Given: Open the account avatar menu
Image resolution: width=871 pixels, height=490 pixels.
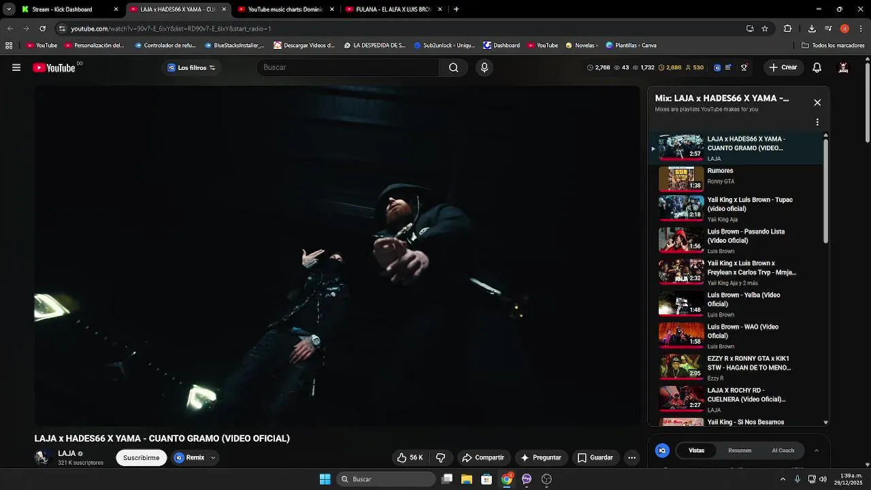Looking at the screenshot, I should 843,67.
